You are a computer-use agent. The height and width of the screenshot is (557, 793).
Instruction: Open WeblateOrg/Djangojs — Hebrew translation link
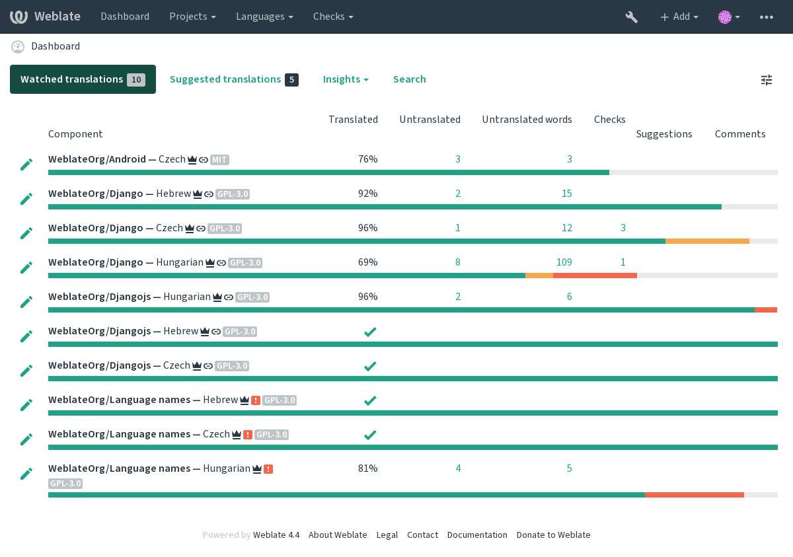(123, 331)
